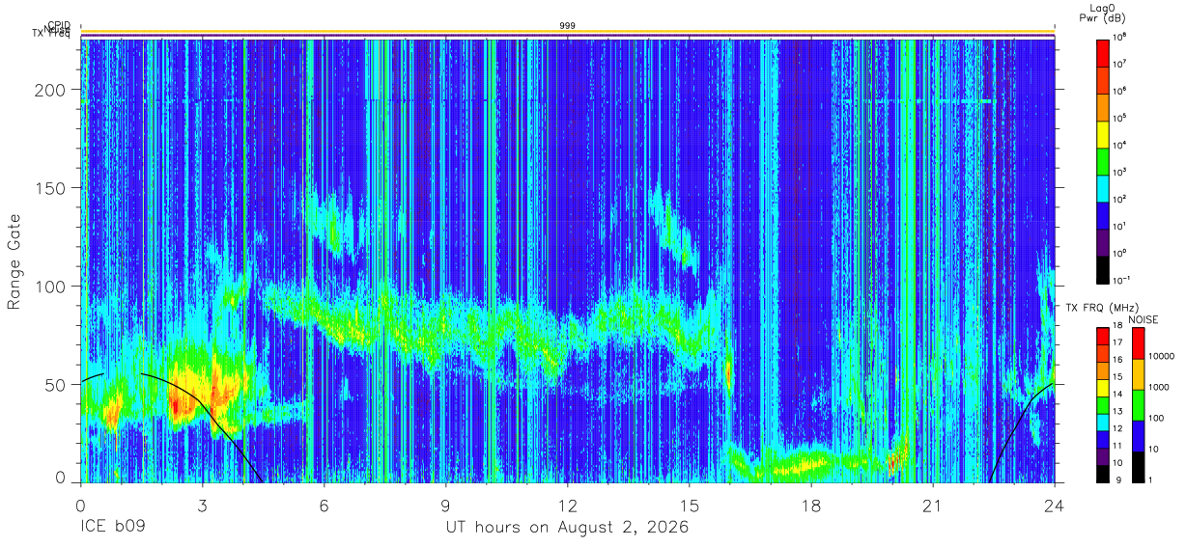The image size is (1186, 547).
Task: Click the green segment of the NOISE colorbar
Action: (1138, 404)
